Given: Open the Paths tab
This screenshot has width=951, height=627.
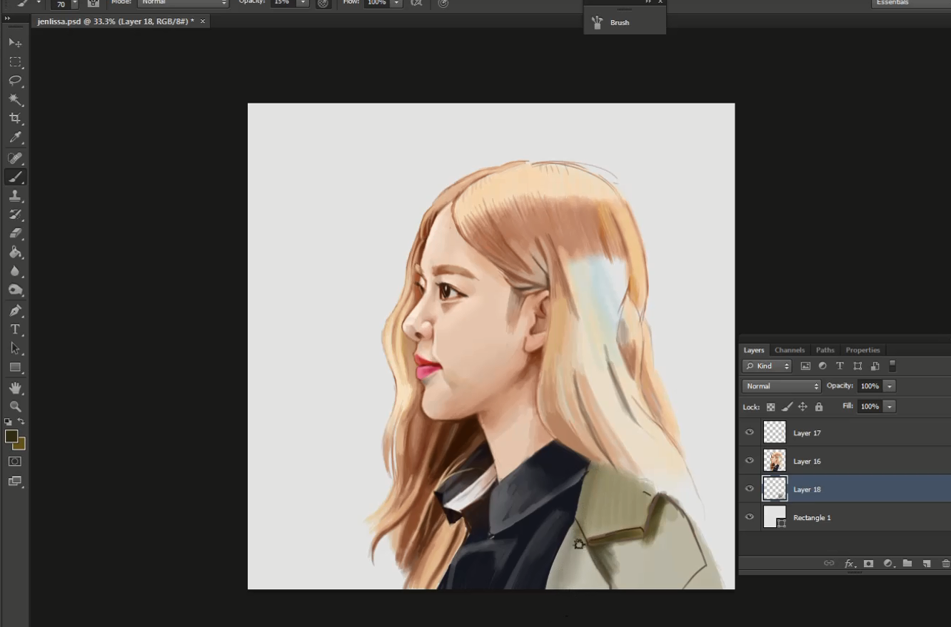Looking at the screenshot, I should [x=825, y=350].
